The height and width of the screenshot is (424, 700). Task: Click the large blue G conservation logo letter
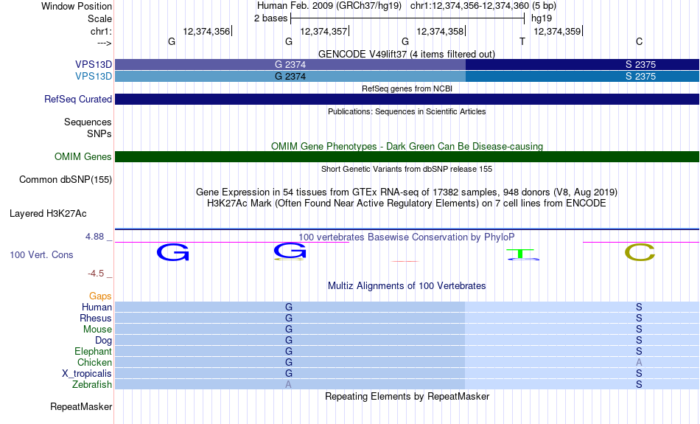pos(172,252)
